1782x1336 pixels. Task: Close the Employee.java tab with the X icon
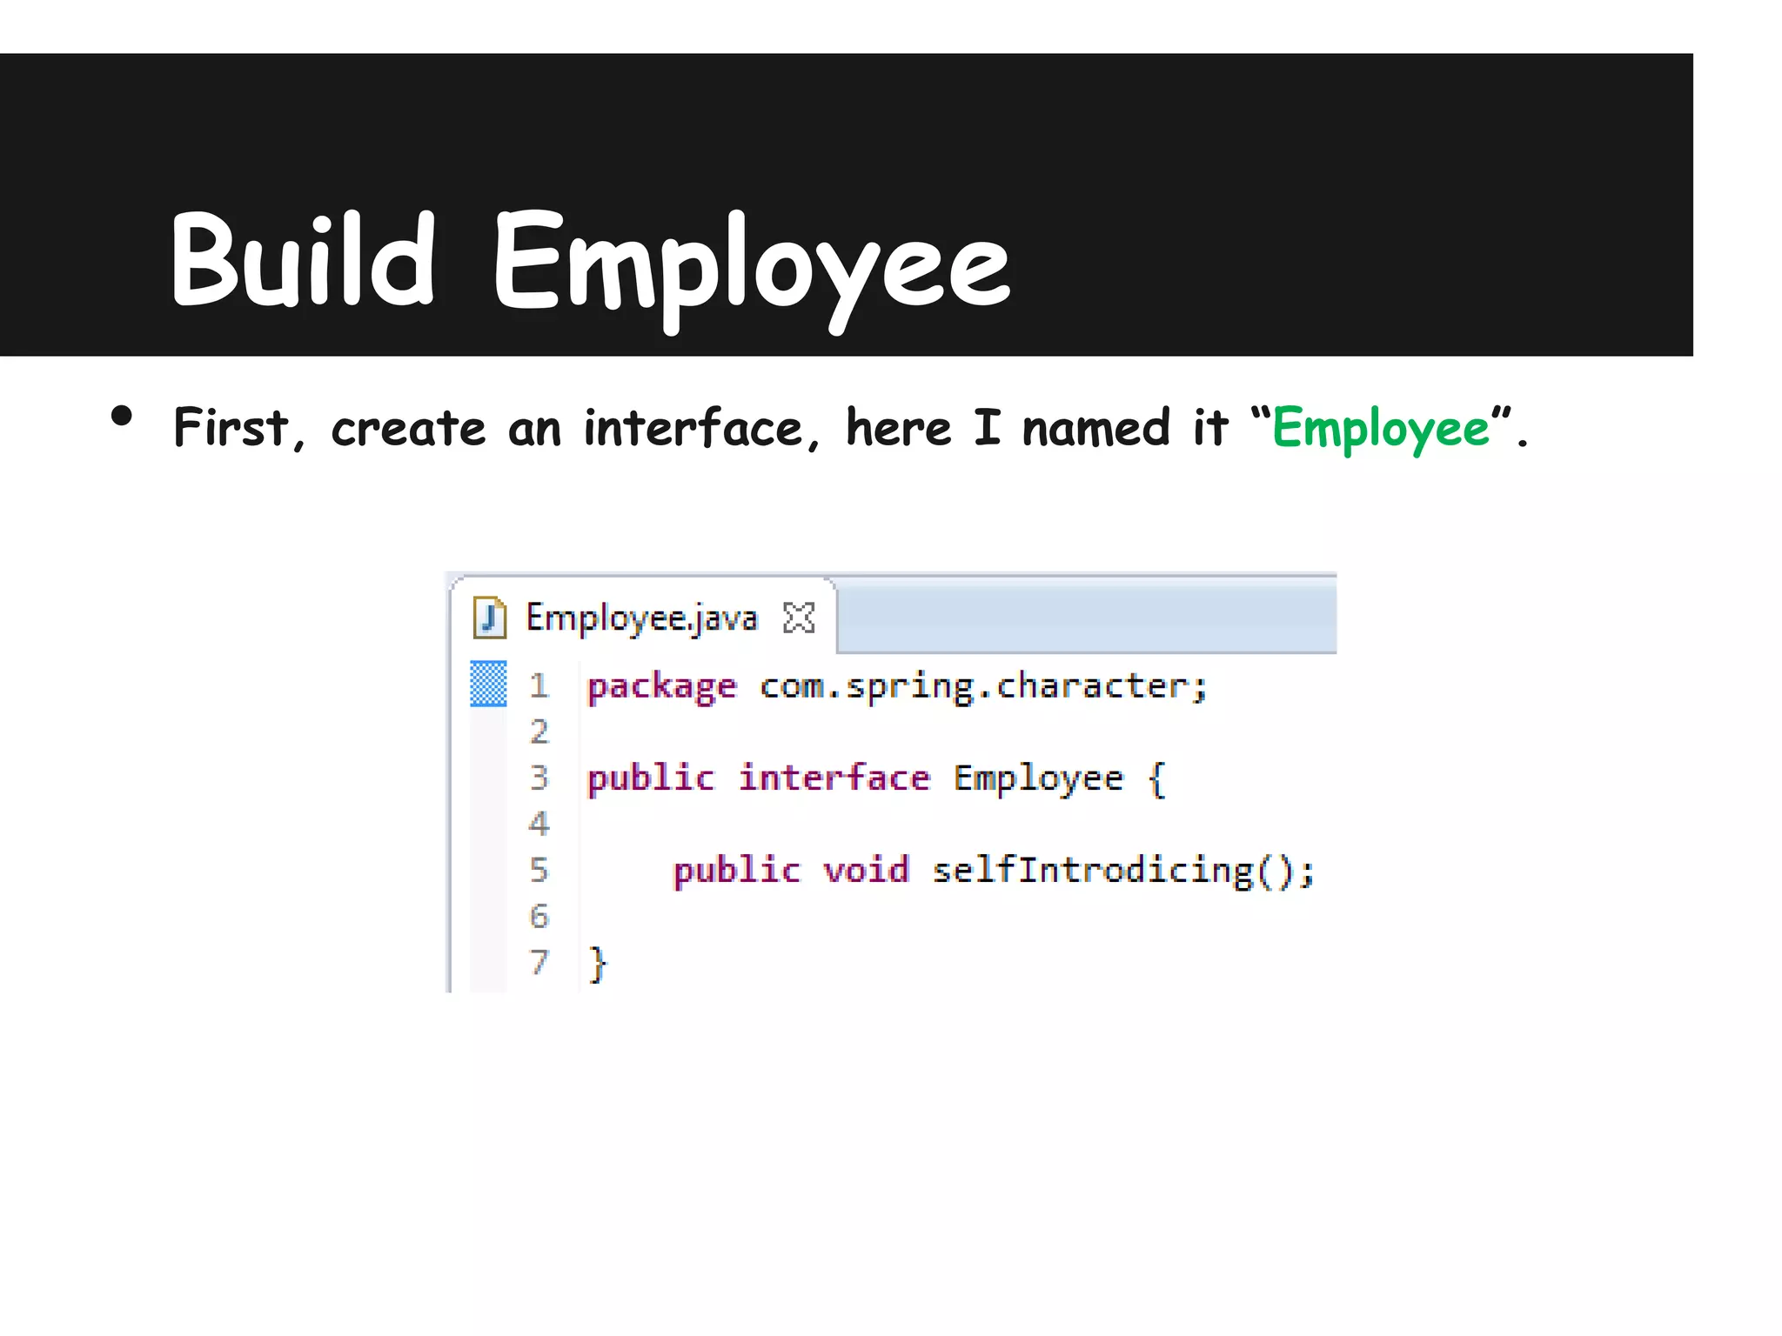coord(799,618)
